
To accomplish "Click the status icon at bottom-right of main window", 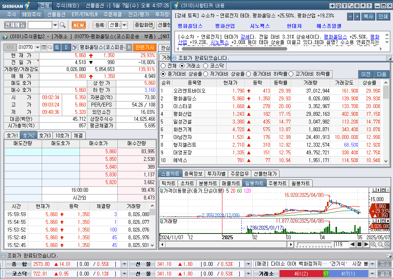I will point(389,256).
